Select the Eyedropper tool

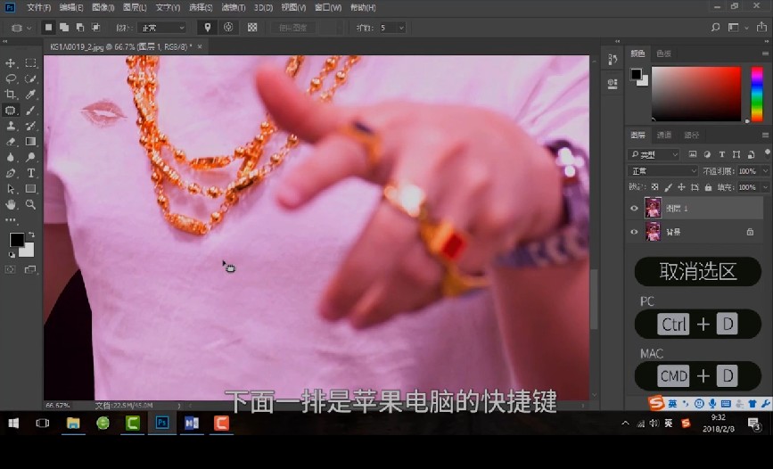[x=31, y=95]
